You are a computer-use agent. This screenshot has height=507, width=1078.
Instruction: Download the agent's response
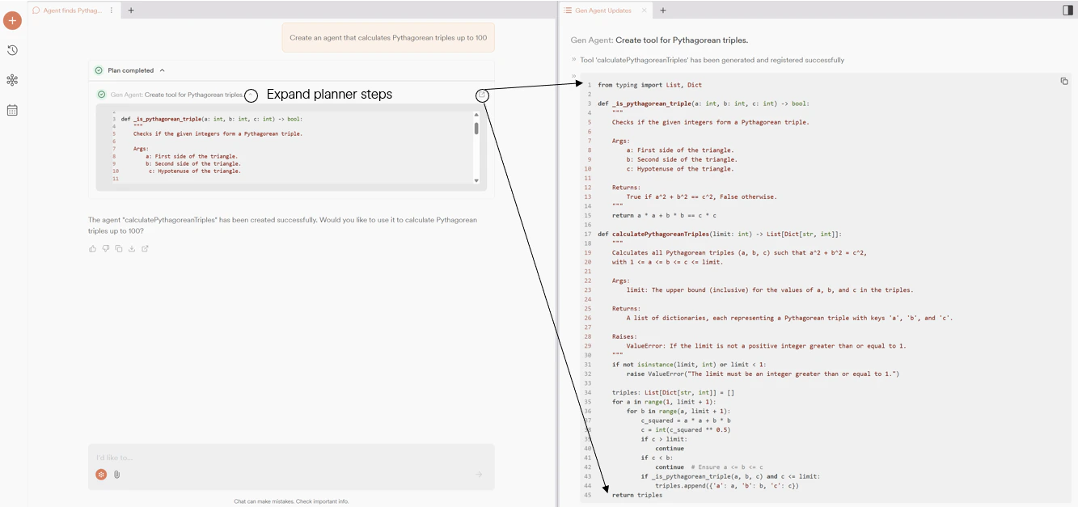point(132,248)
